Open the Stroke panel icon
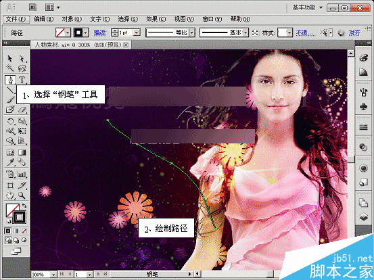374x280 pixels. pyautogui.click(x=363, y=127)
